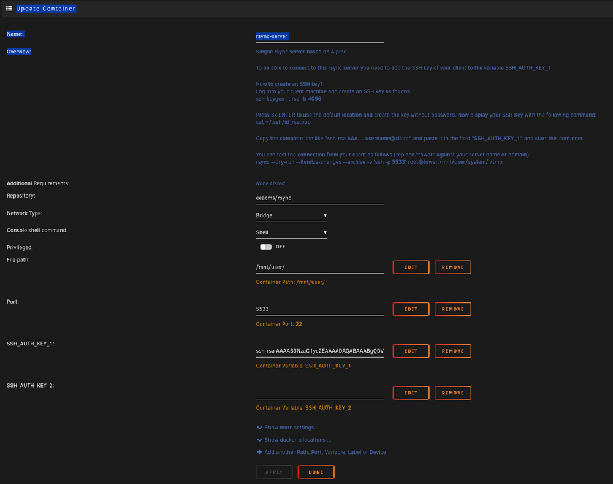Click the 'How to create an SSH key?' text

click(289, 84)
